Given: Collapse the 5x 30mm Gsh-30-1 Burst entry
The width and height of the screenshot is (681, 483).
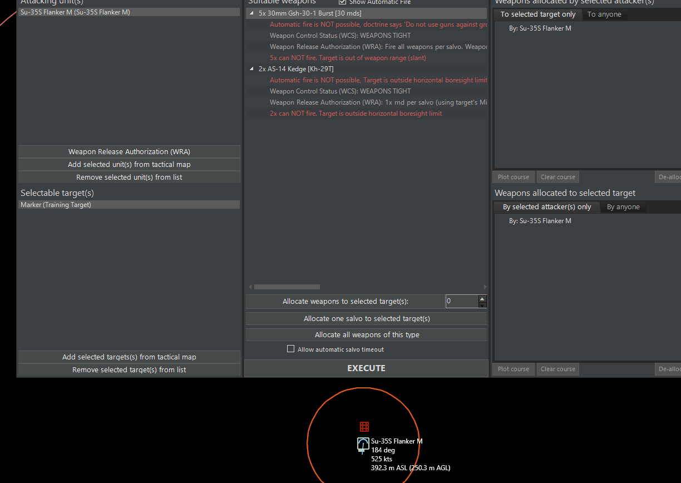Looking at the screenshot, I should 251,13.
